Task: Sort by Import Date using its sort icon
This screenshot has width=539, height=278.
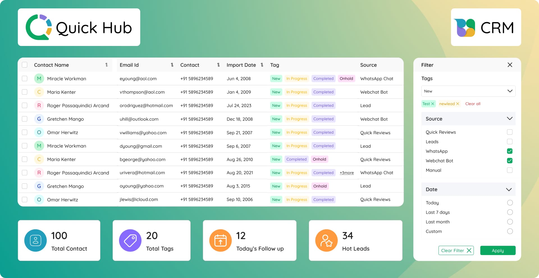Action: tap(262, 65)
